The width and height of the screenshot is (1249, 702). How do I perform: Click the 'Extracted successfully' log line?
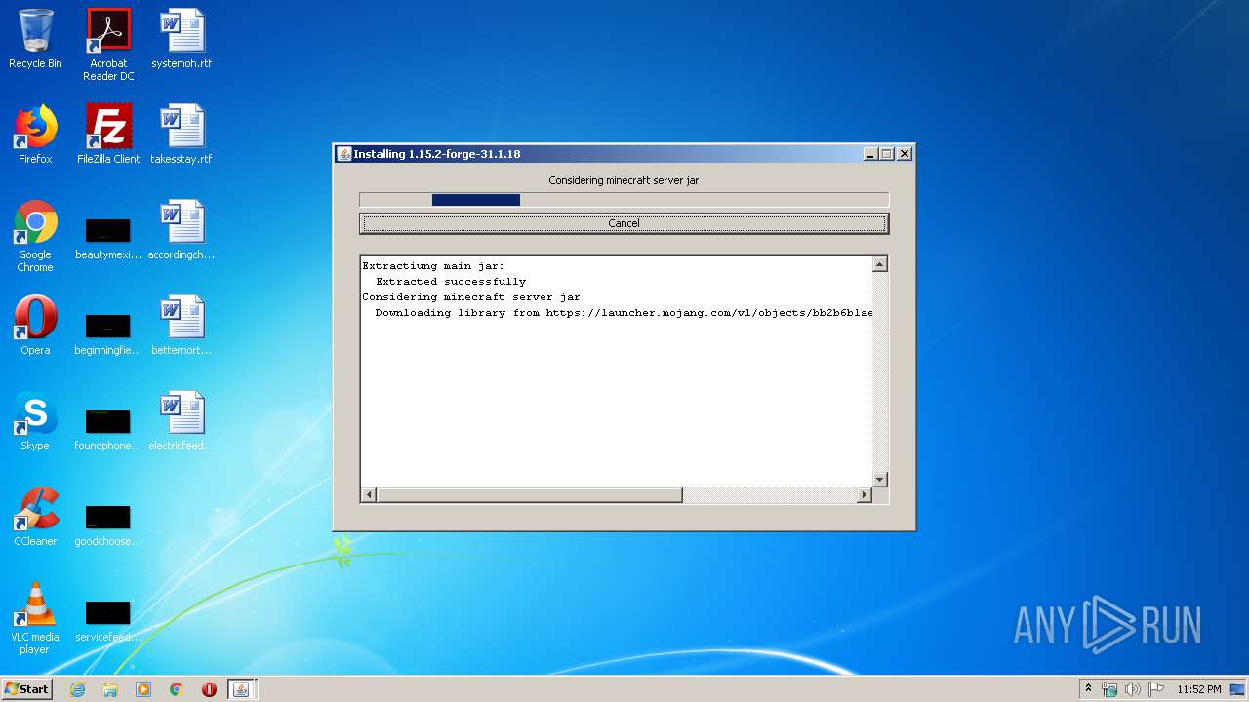451,282
